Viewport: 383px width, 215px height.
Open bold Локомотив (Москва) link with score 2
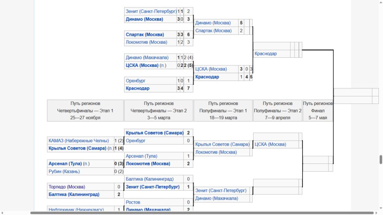148,164
